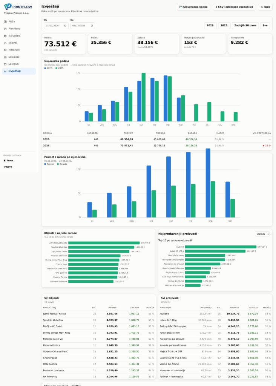Filter to year 2025.
276x386 pixels.
tap(224, 25)
